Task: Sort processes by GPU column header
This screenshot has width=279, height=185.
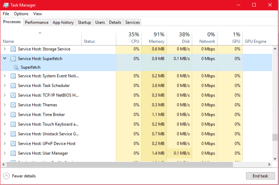Action: click(x=230, y=38)
